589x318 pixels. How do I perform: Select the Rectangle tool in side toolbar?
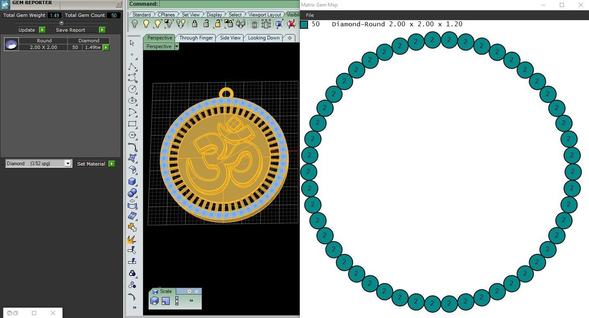(x=132, y=124)
